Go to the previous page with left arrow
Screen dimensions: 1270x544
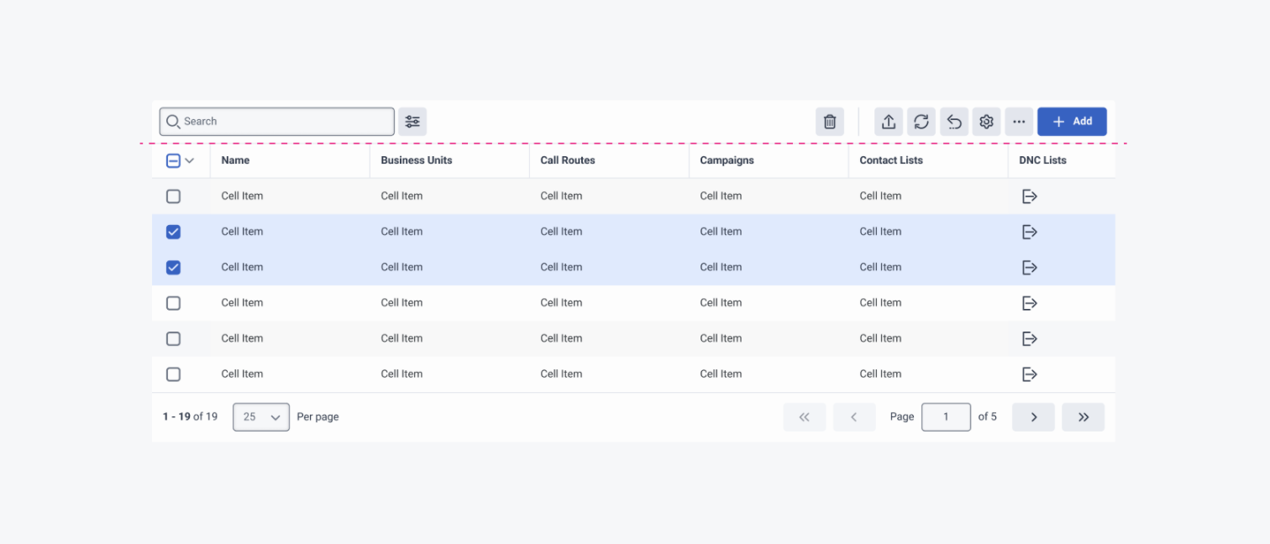coord(854,417)
